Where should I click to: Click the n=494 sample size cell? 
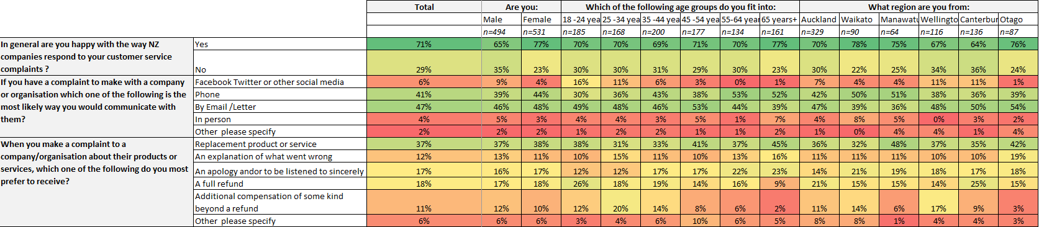(x=502, y=32)
